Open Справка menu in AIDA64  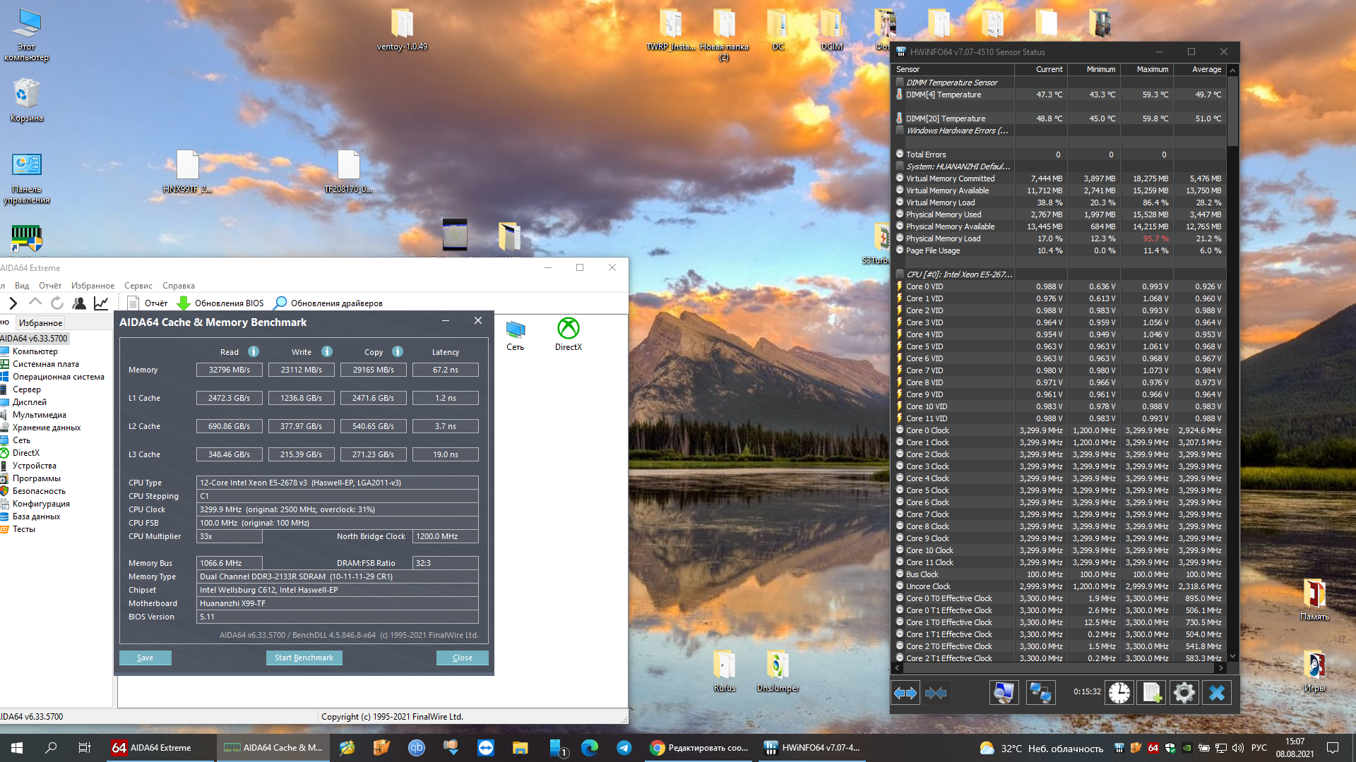click(178, 286)
